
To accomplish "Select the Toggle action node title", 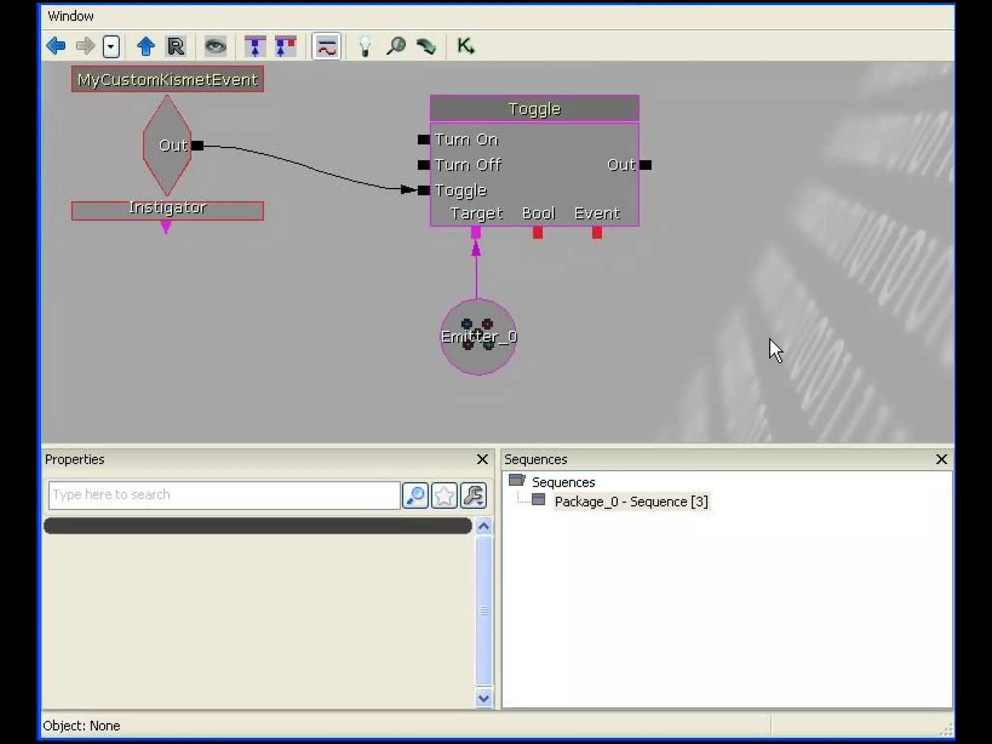I will [x=534, y=109].
